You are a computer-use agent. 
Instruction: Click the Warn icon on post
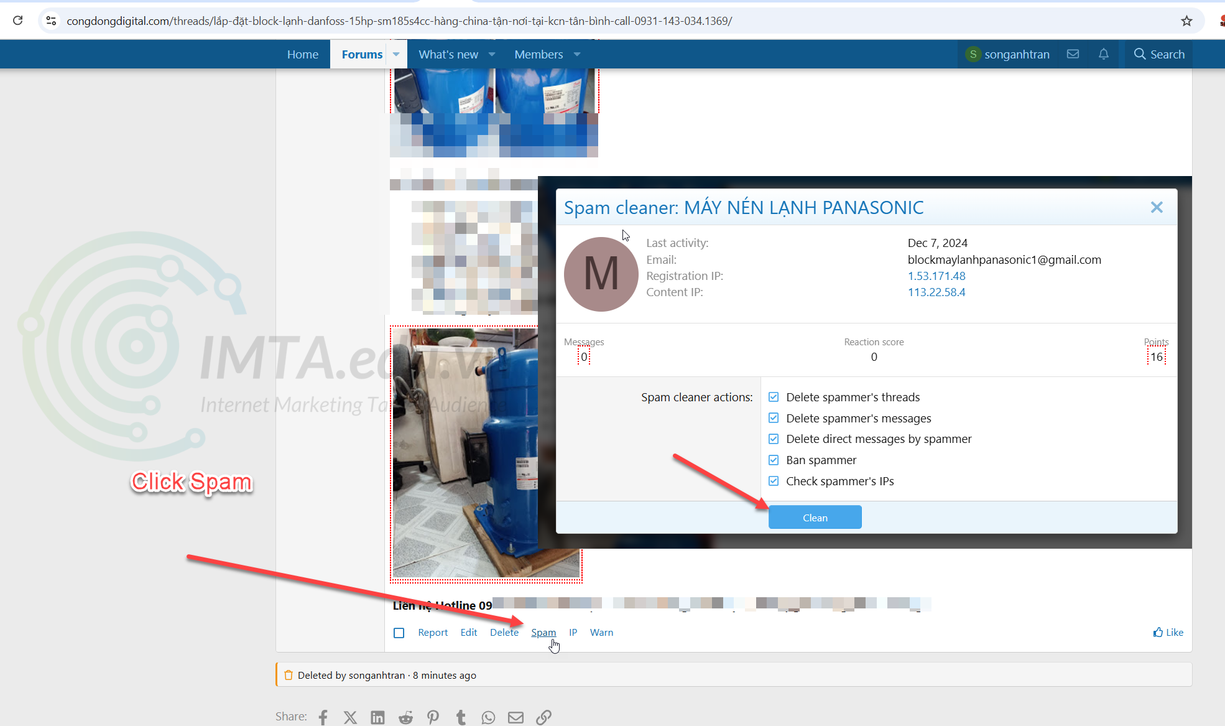tap(601, 632)
